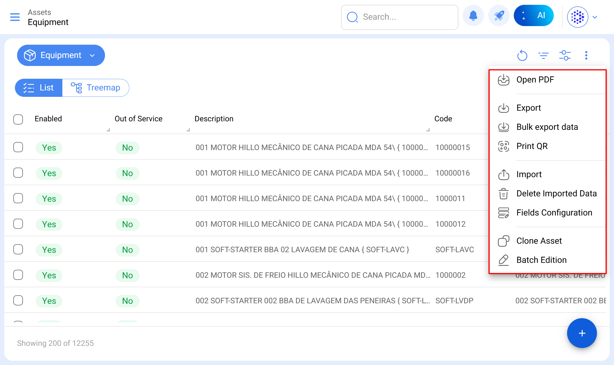Toggle the select-all header checkbox
614x365 pixels.
pyautogui.click(x=18, y=119)
